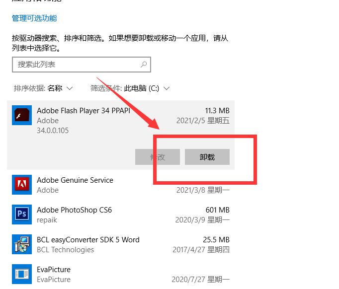Viewport: 339px width, 289px height.
Task: Click the BCL Technologies publisher text
Action: 65,250
